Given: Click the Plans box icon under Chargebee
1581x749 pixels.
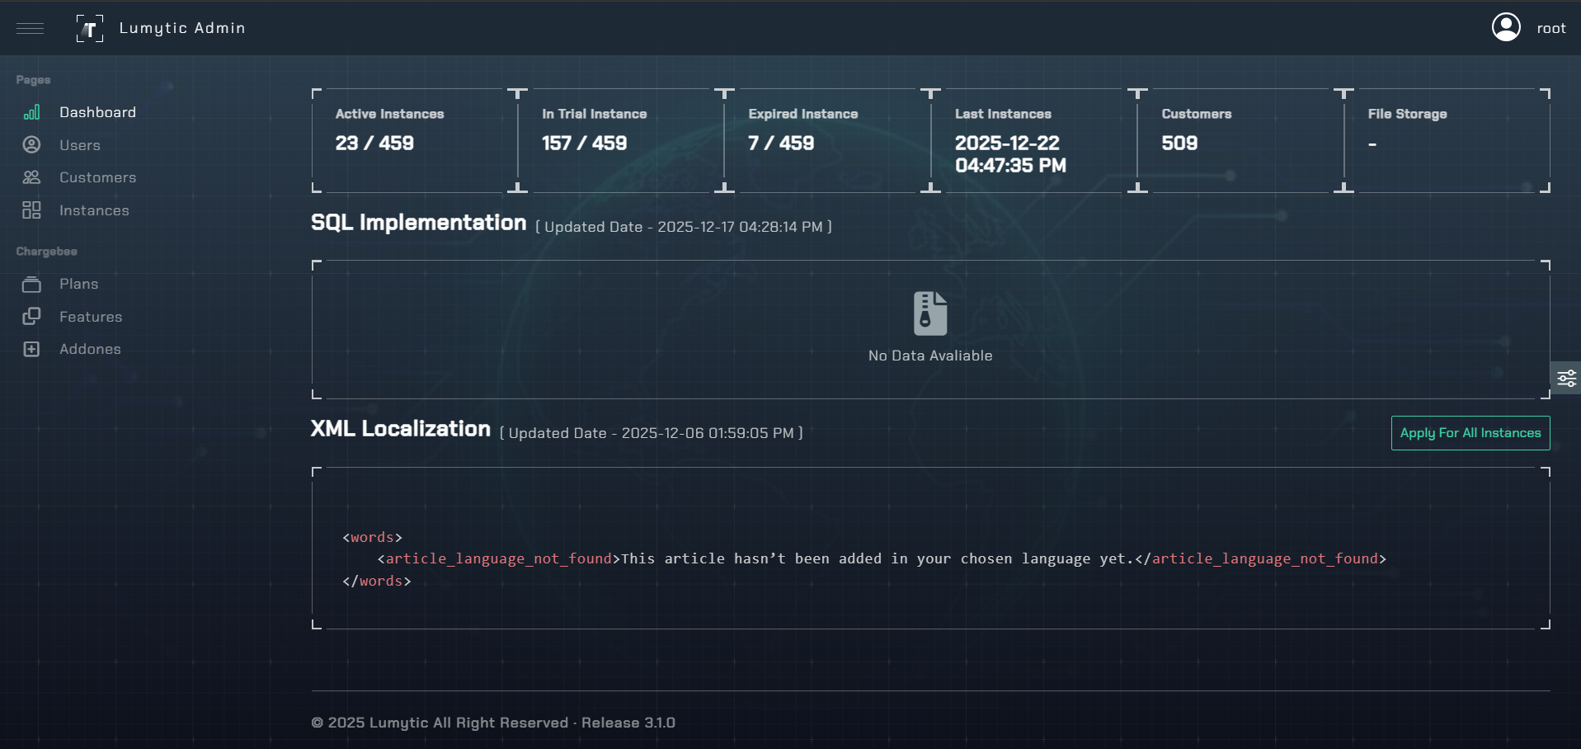Looking at the screenshot, I should click(x=31, y=284).
